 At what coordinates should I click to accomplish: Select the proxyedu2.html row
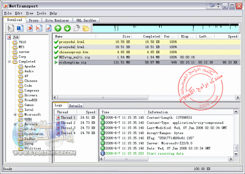[147, 47]
